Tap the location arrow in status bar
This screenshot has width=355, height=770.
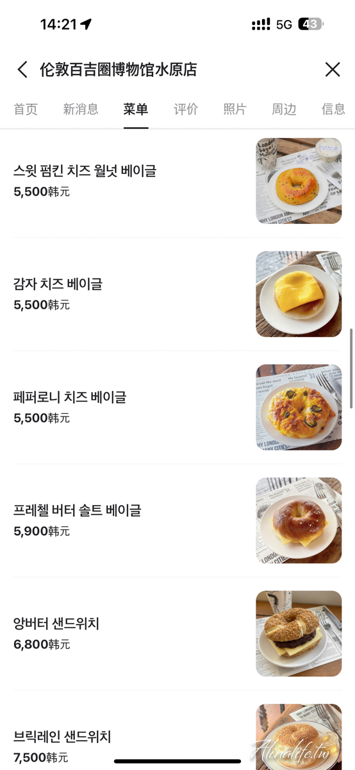pos(86,24)
